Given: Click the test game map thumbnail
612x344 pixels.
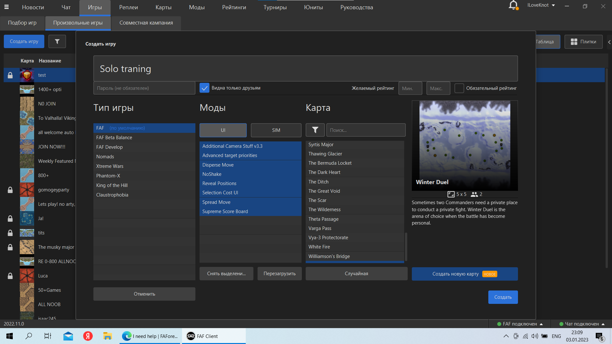Looking at the screenshot, I should pyautogui.click(x=27, y=75).
